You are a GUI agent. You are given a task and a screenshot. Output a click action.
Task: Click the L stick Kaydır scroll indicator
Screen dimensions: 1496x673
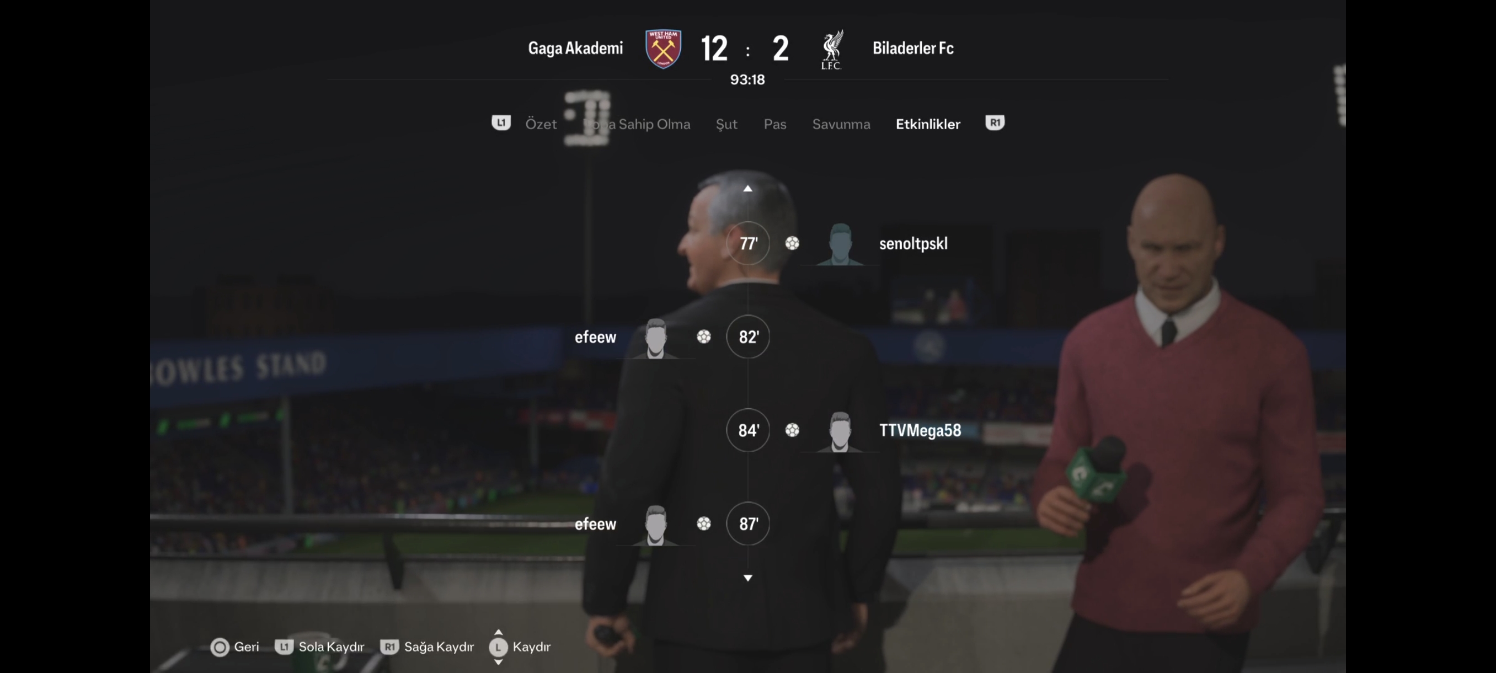(498, 647)
